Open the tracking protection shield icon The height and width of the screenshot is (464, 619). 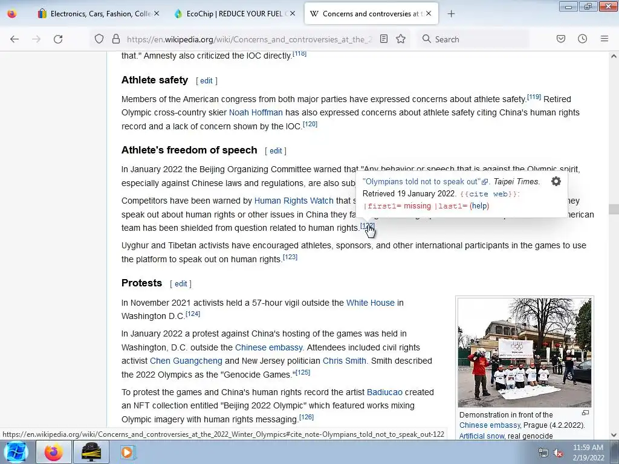coord(99,39)
